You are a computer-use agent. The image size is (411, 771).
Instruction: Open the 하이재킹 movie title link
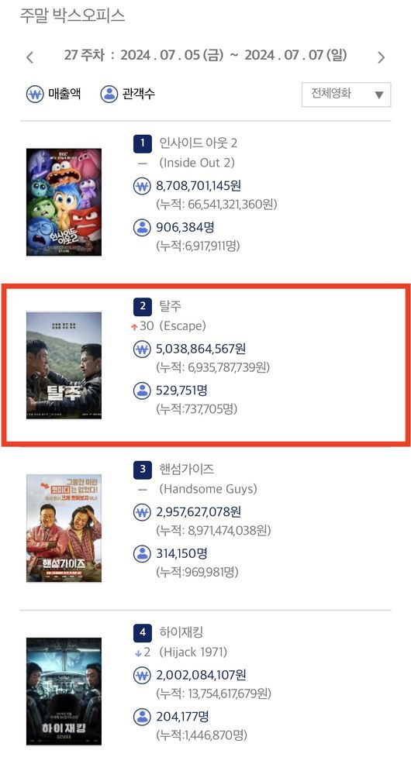[181, 632]
